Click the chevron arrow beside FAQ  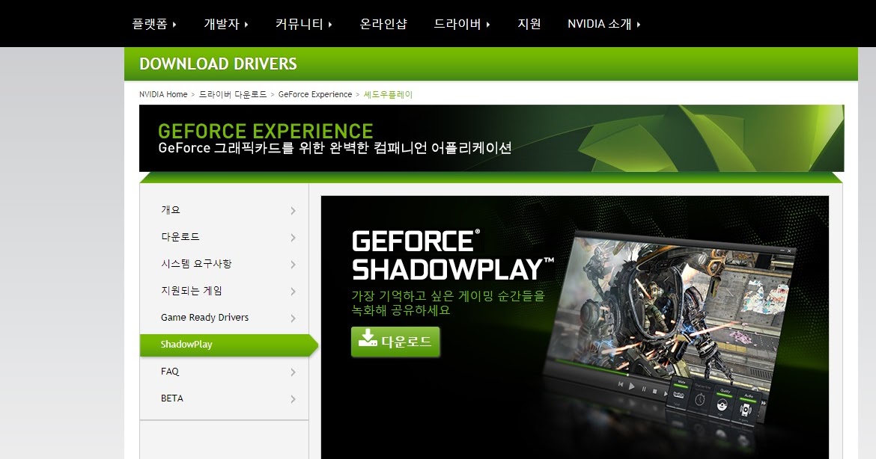[293, 372]
